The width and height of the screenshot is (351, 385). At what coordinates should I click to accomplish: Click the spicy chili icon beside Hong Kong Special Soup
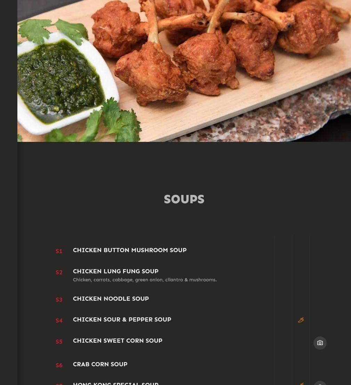tap(301, 384)
